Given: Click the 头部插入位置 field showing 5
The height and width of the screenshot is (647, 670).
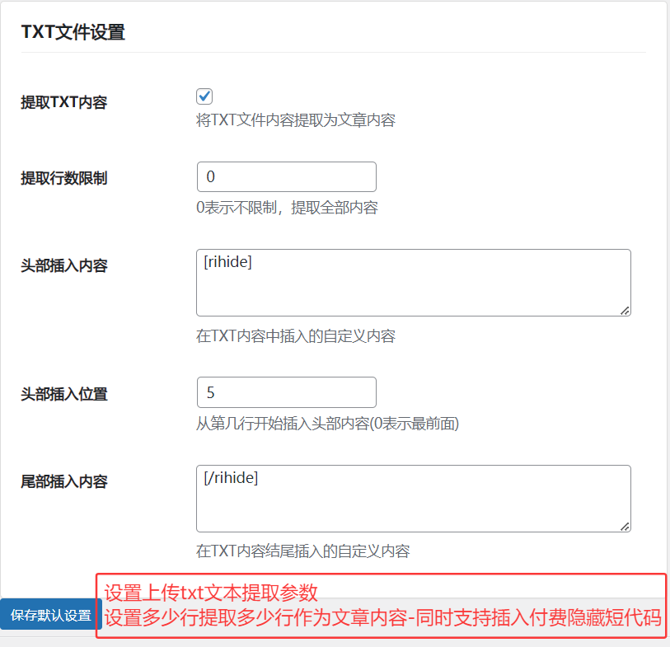Looking at the screenshot, I should 286,392.
